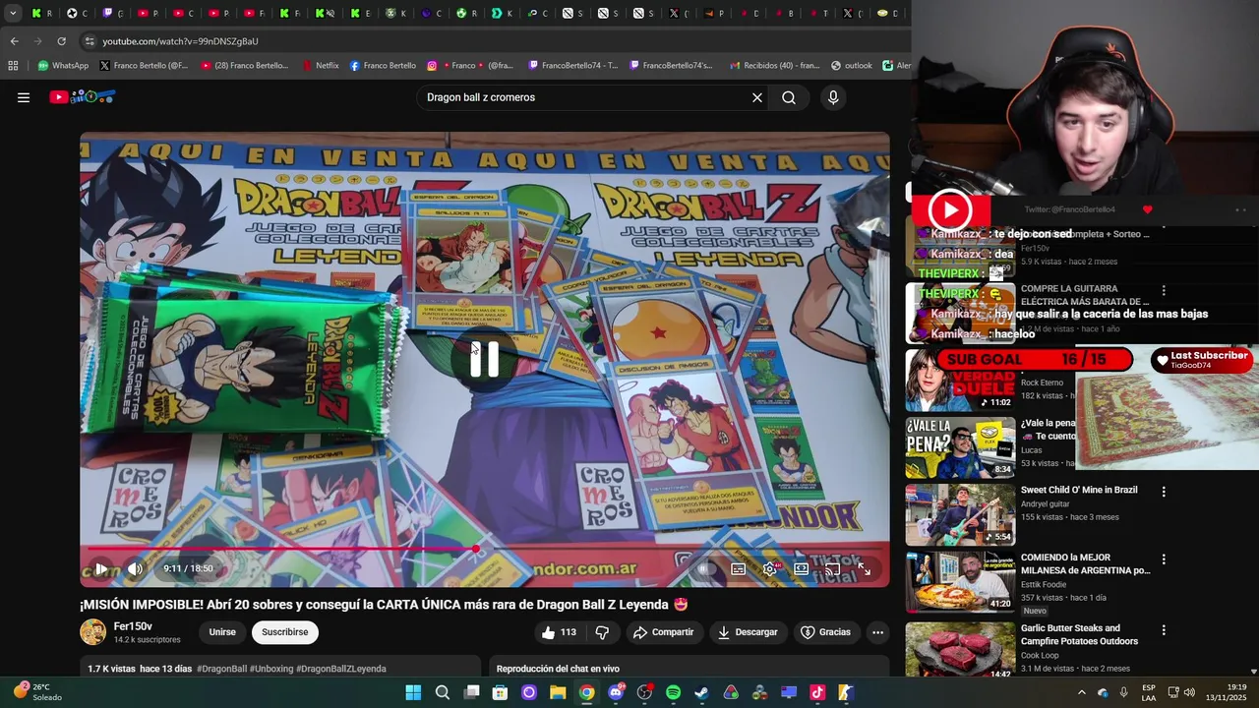Download video with Descargar button
The image size is (1259, 708).
pos(748,632)
